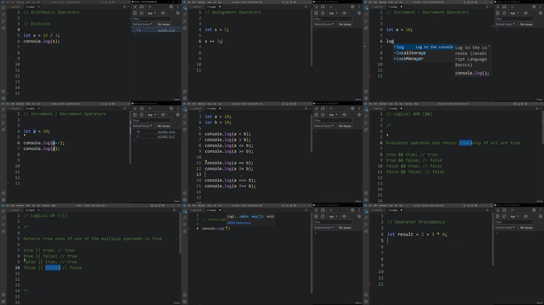Click script.js:6 link beside console output 10
The height and width of the screenshot is (305, 544).
[x=166, y=132]
